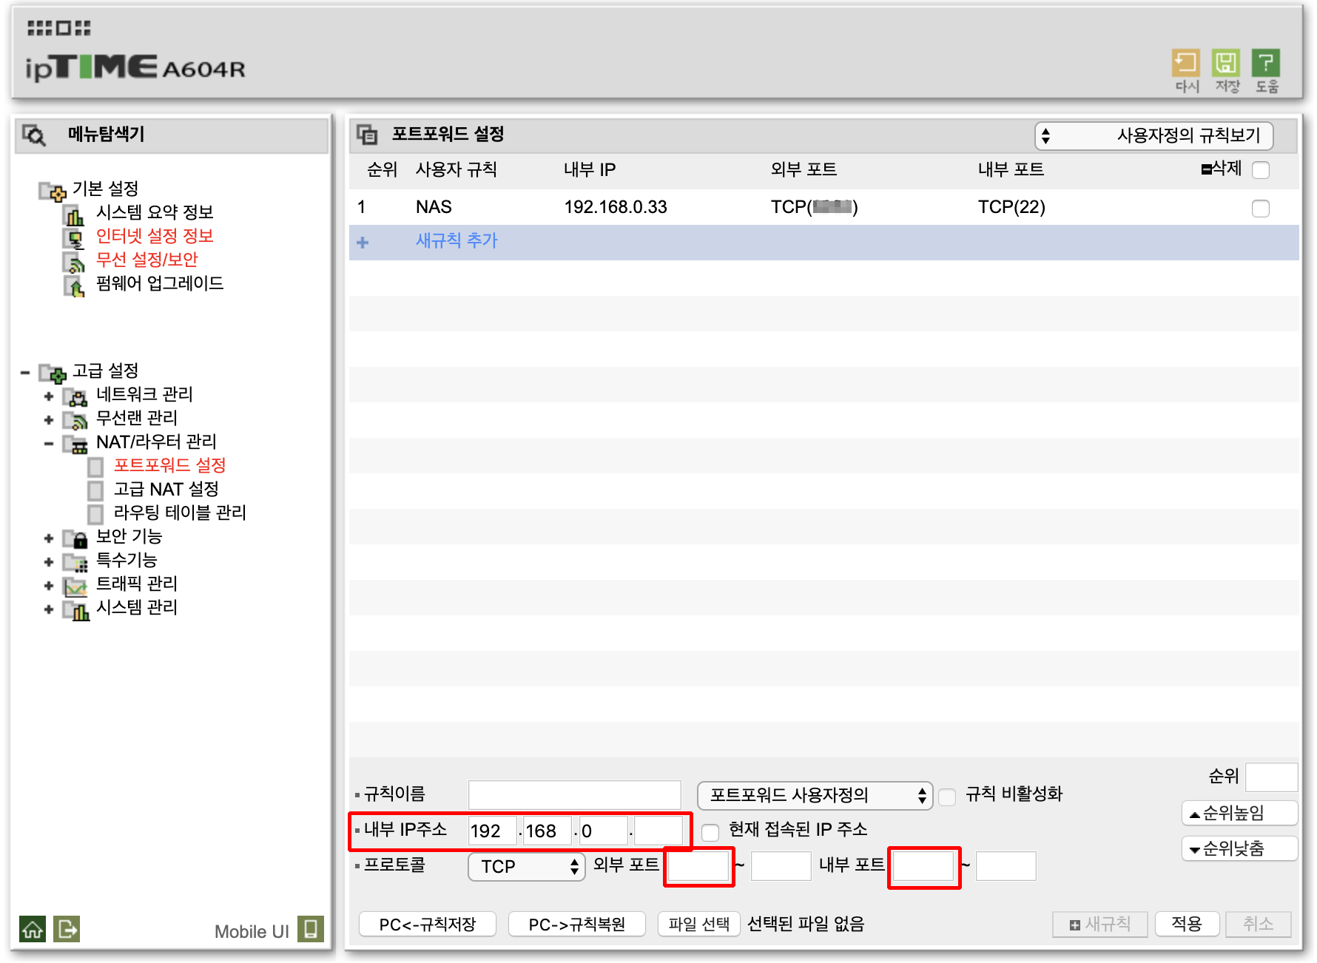Click the 포트포워드 설정 panel title icon
This screenshot has height=963, width=1317.
[x=367, y=135]
